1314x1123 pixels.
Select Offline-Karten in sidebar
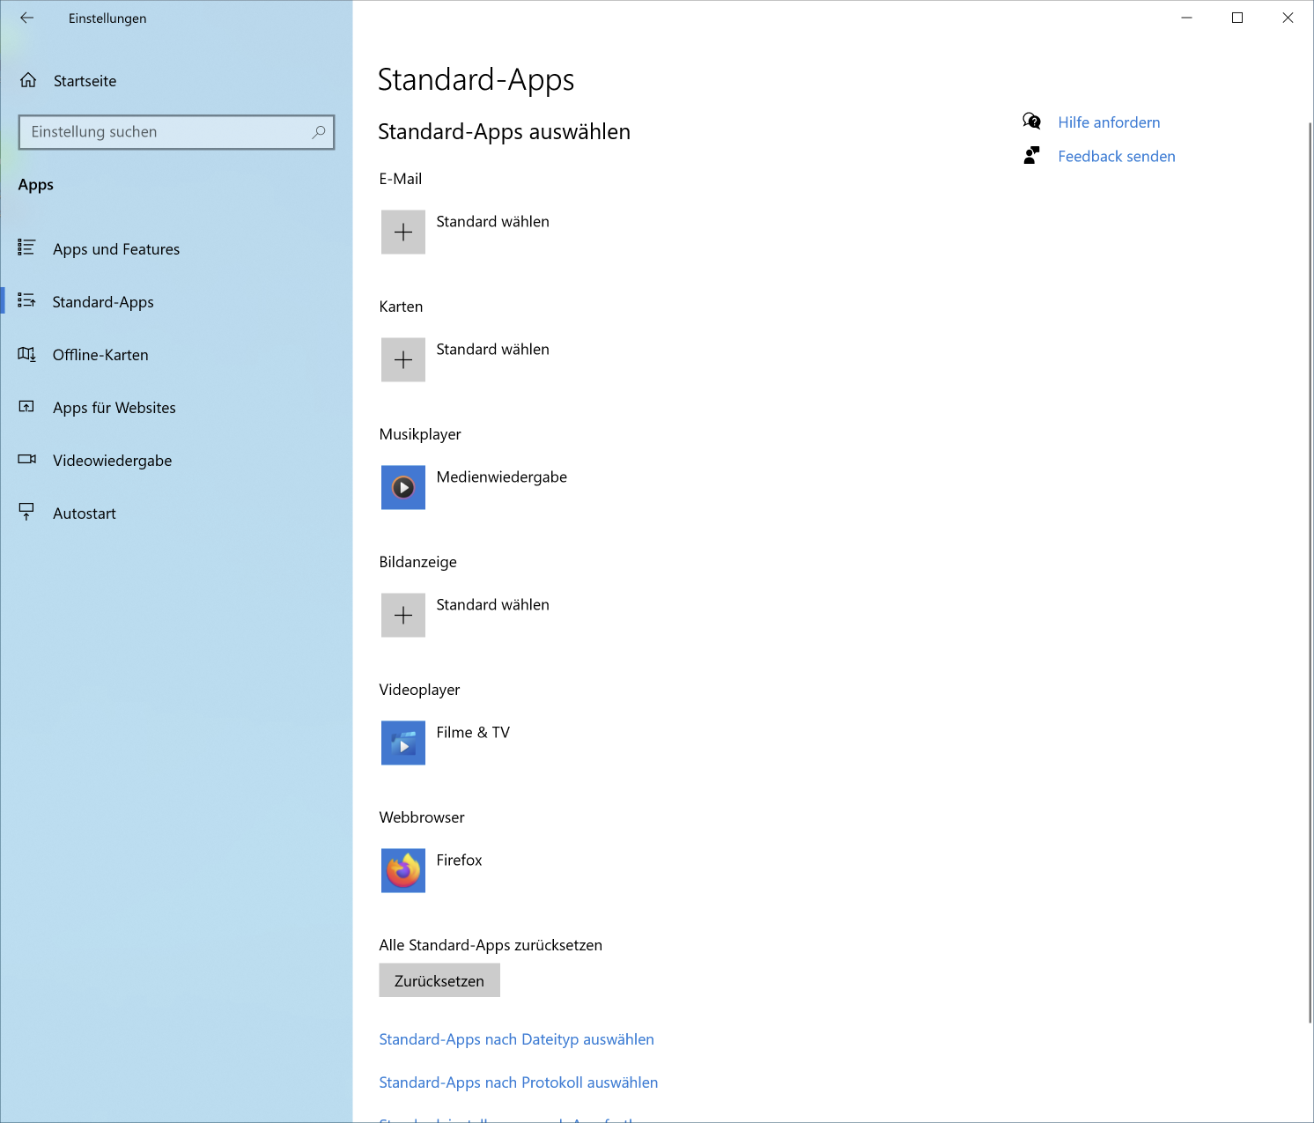coord(176,355)
